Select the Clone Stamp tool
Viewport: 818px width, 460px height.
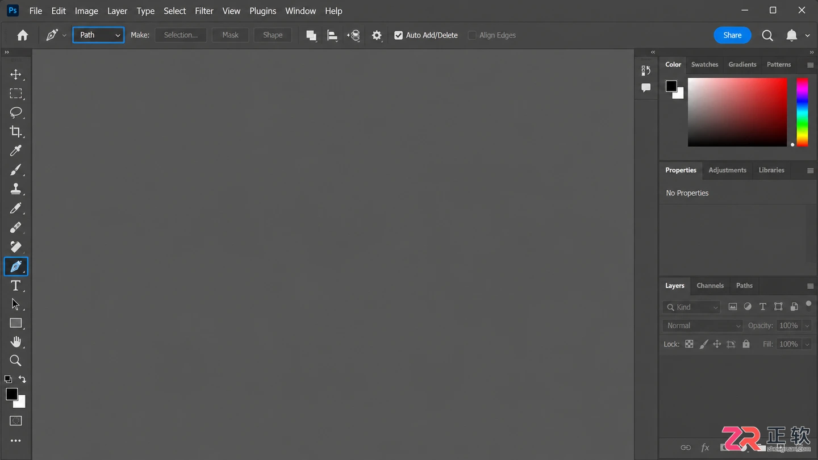16,189
